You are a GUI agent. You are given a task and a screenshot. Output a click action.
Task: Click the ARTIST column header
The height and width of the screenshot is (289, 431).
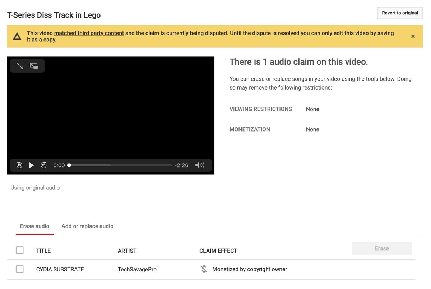tap(127, 251)
